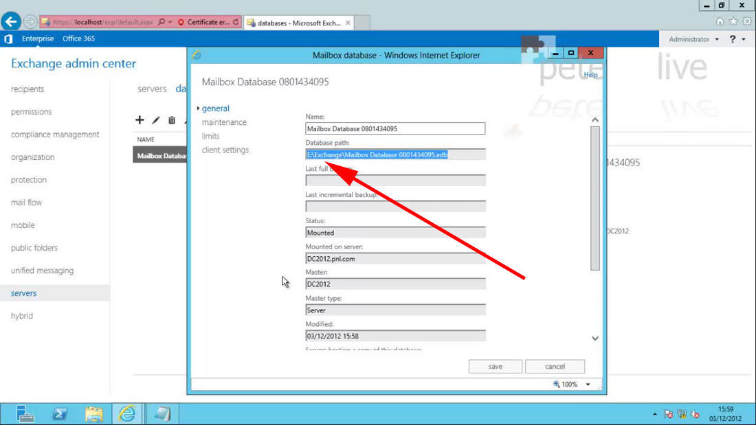Click the Name input field

(x=395, y=128)
